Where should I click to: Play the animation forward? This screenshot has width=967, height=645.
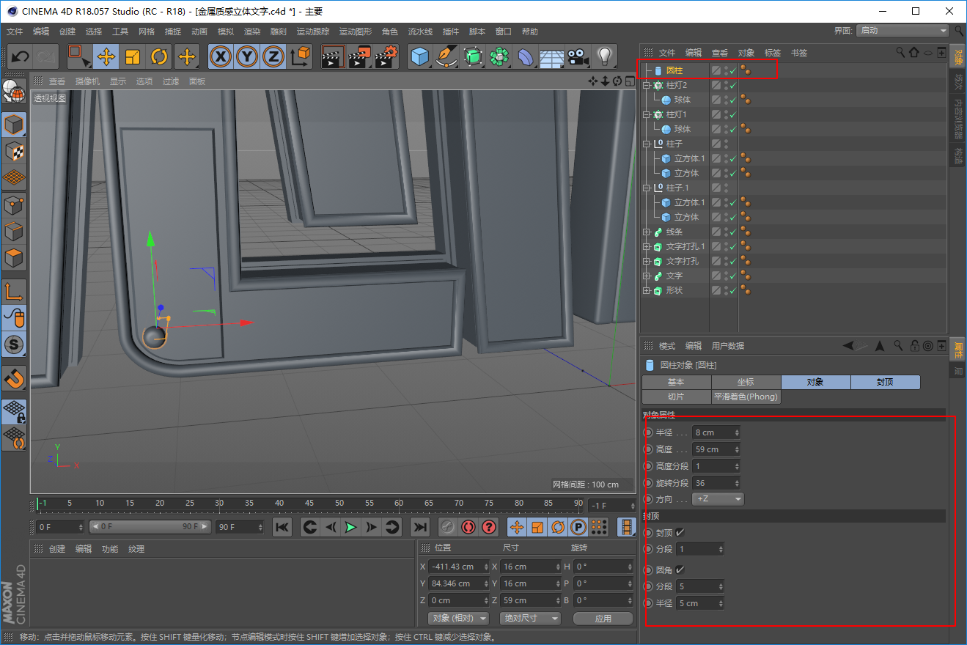[351, 527]
